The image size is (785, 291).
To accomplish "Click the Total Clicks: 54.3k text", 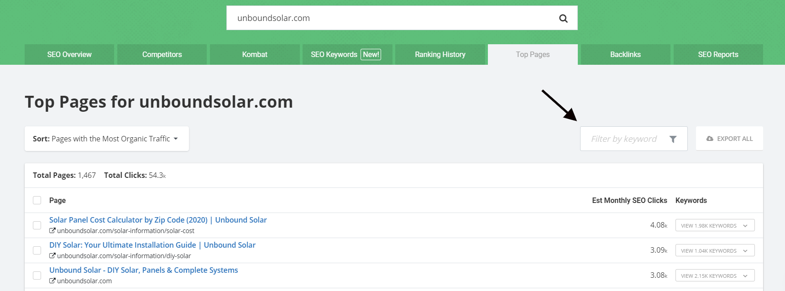I will point(135,175).
